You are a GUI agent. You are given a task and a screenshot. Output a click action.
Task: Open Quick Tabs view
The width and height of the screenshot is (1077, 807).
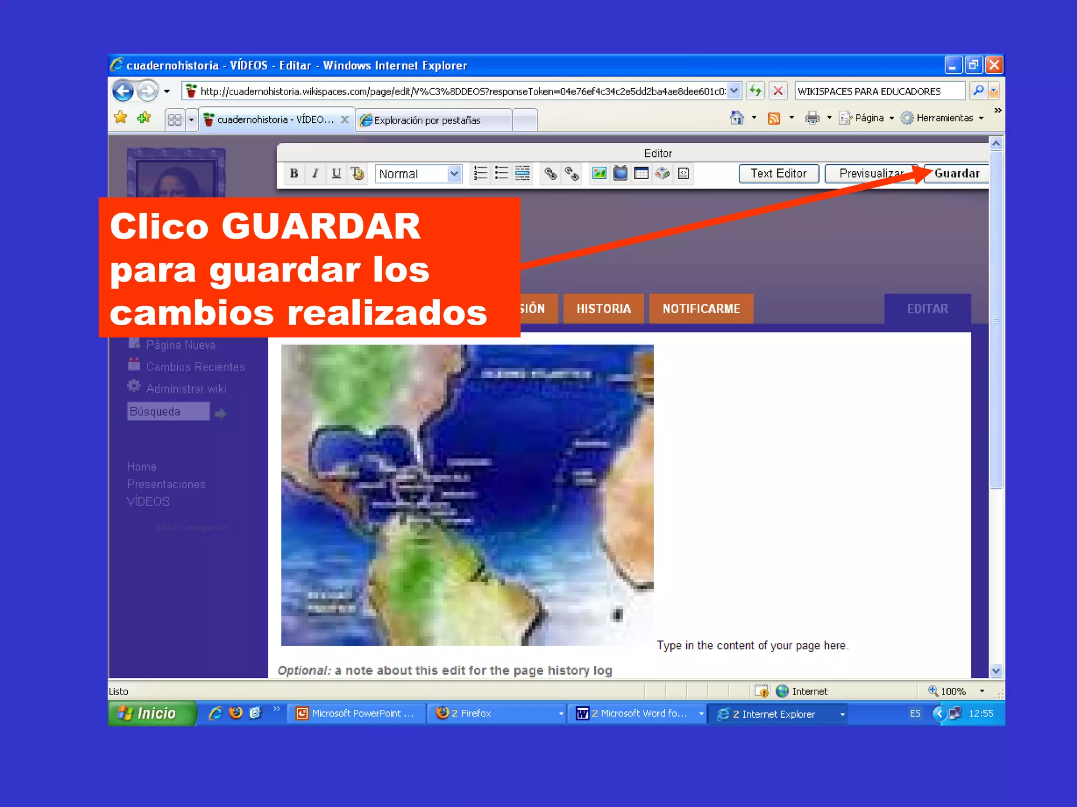[x=175, y=120]
